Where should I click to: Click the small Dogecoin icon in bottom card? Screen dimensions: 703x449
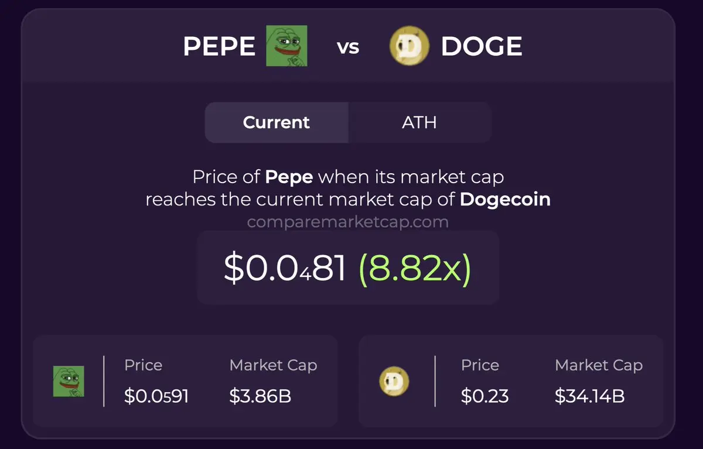click(394, 381)
